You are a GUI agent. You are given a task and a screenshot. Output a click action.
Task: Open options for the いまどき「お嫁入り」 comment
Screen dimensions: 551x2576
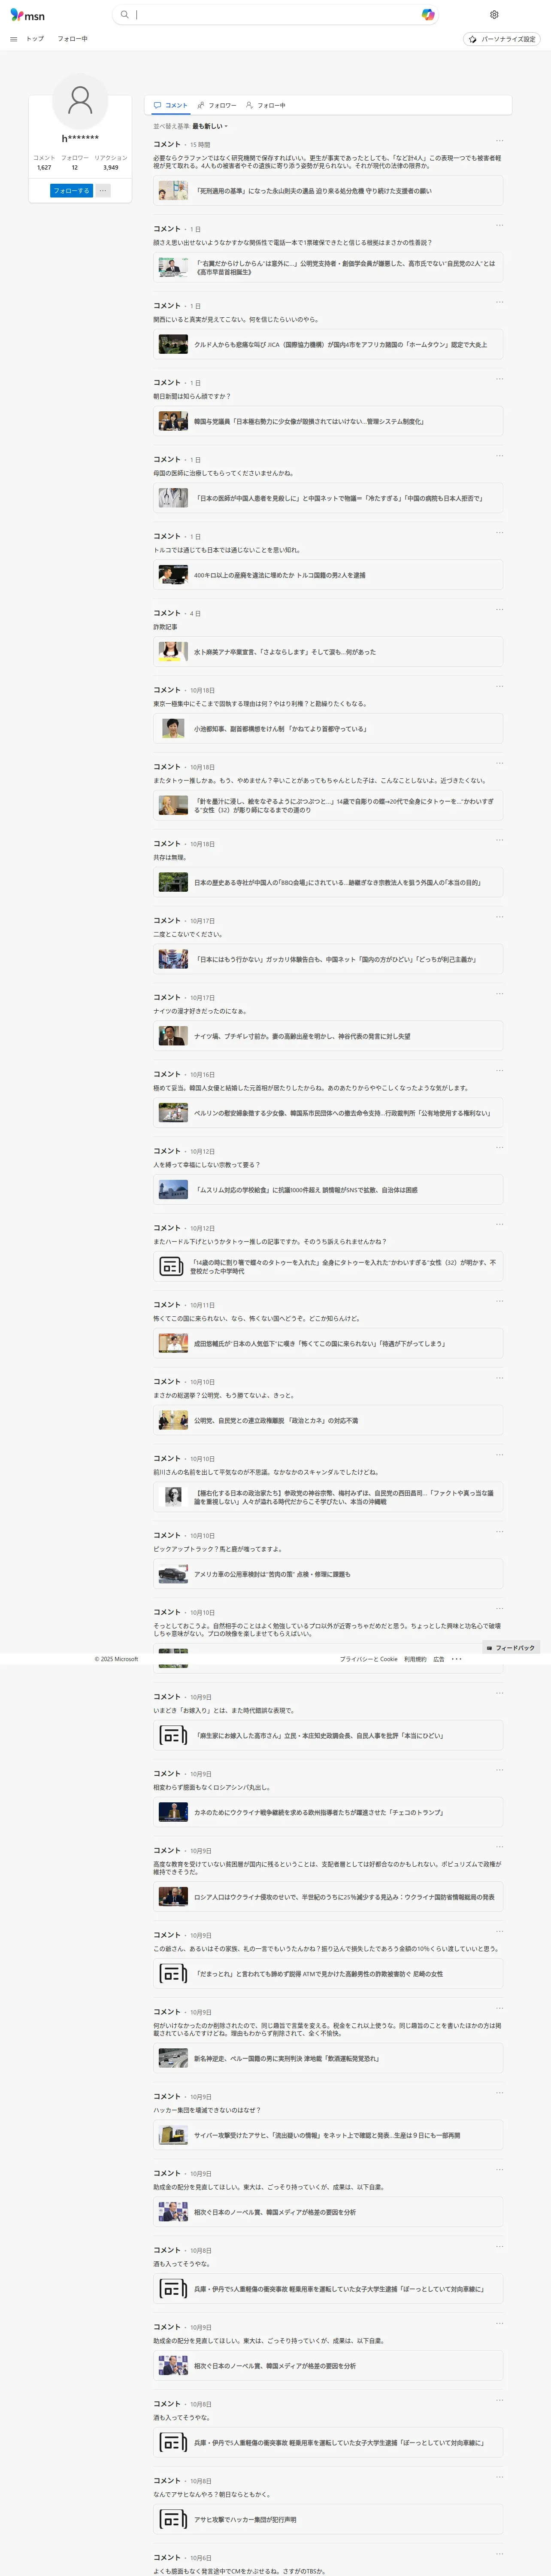[x=499, y=1693]
